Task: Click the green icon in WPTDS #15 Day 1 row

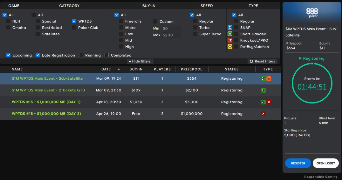Action: 263,102
